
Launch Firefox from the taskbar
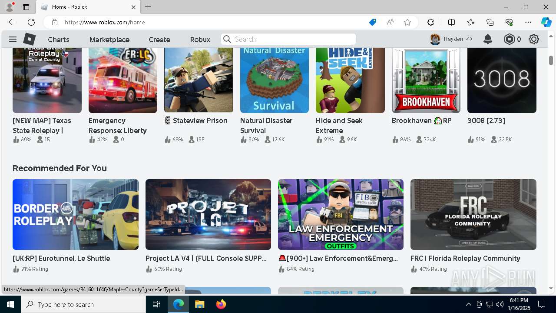(x=221, y=304)
